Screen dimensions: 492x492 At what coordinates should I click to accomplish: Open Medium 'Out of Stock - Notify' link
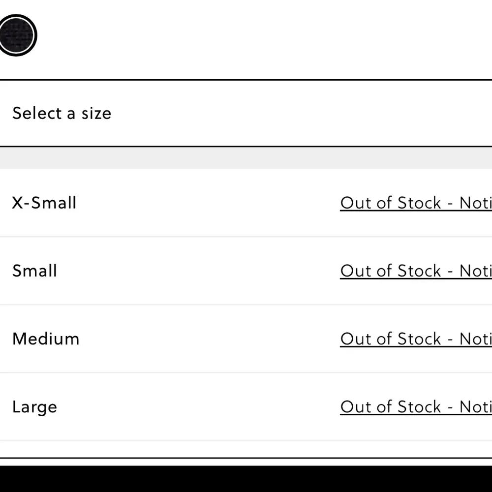click(x=416, y=339)
